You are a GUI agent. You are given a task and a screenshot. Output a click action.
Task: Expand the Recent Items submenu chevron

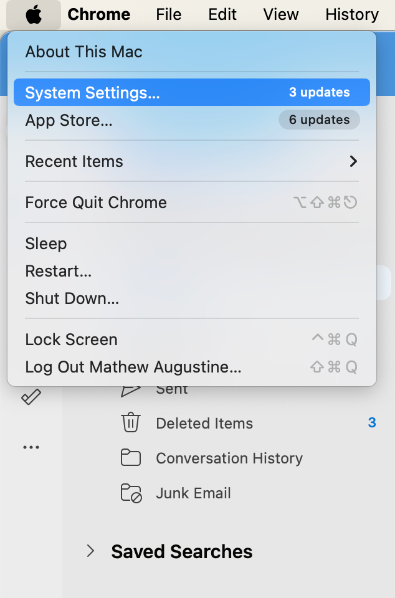(353, 161)
